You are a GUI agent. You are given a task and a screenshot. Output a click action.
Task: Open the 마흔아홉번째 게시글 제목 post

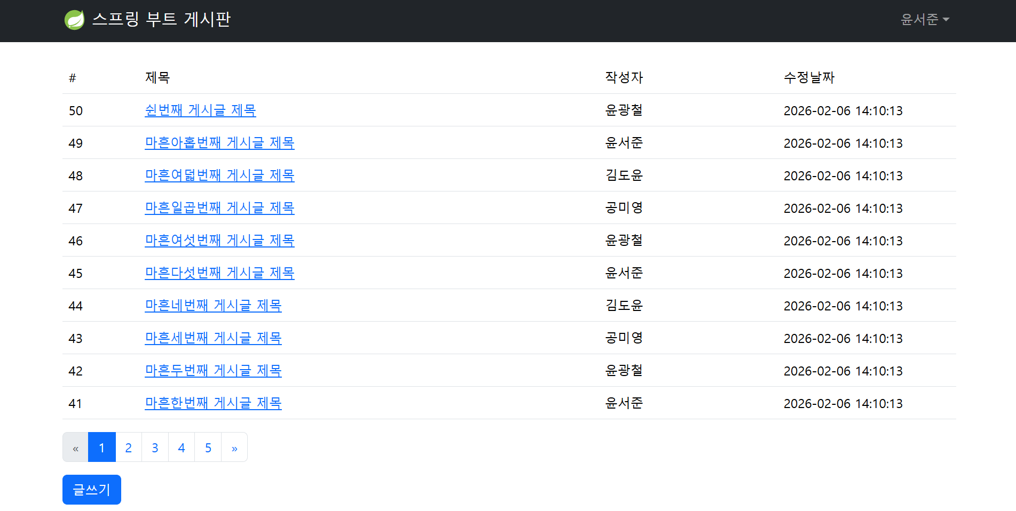tap(219, 143)
